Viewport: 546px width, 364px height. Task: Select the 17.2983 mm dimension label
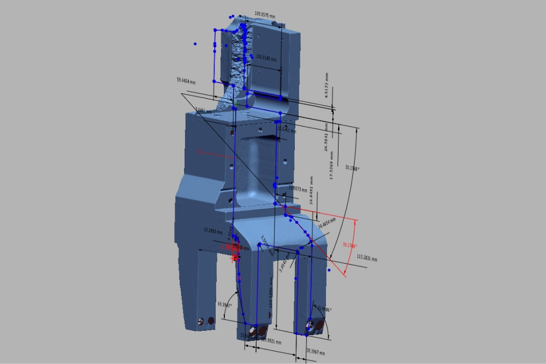point(213,231)
